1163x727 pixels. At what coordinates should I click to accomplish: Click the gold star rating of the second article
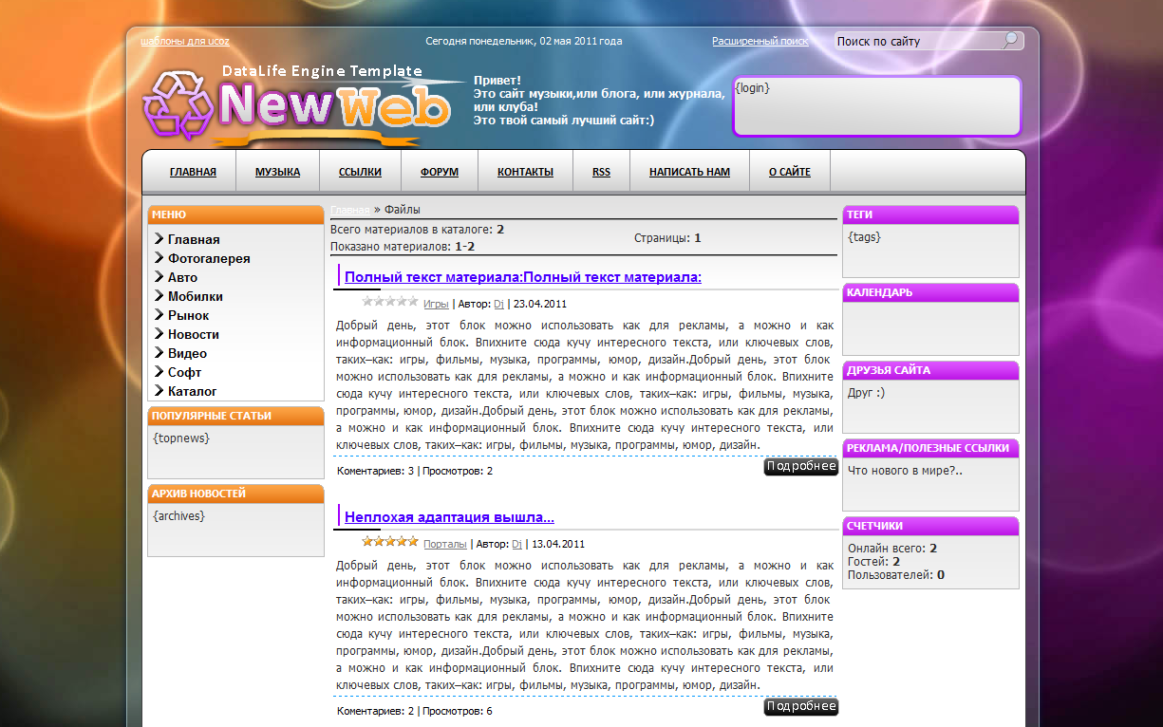click(x=389, y=541)
